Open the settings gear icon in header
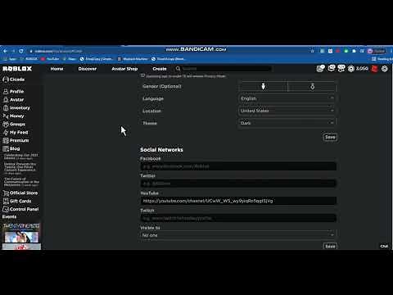 point(385,69)
